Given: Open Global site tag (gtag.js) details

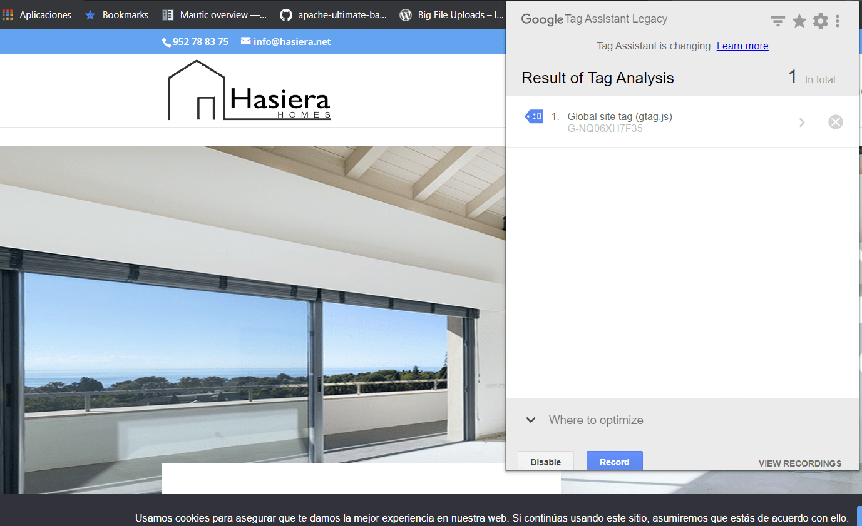Looking at the screenshot, I should 620,116.
